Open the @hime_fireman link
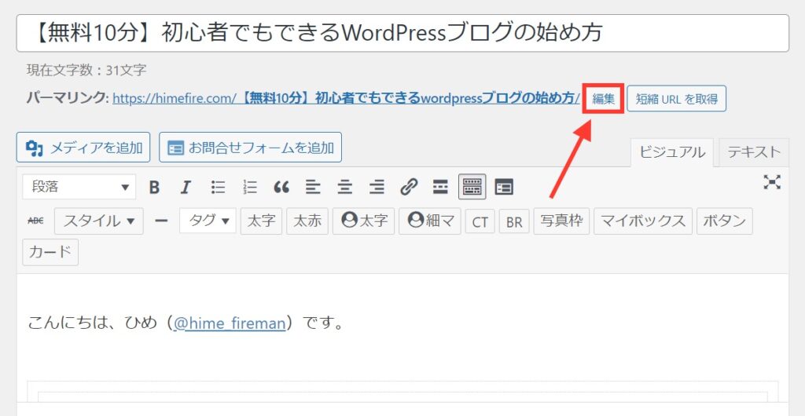 229,323
